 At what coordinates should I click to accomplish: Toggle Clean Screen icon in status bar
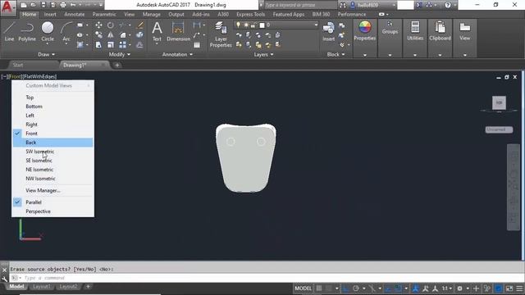[509, 288]
